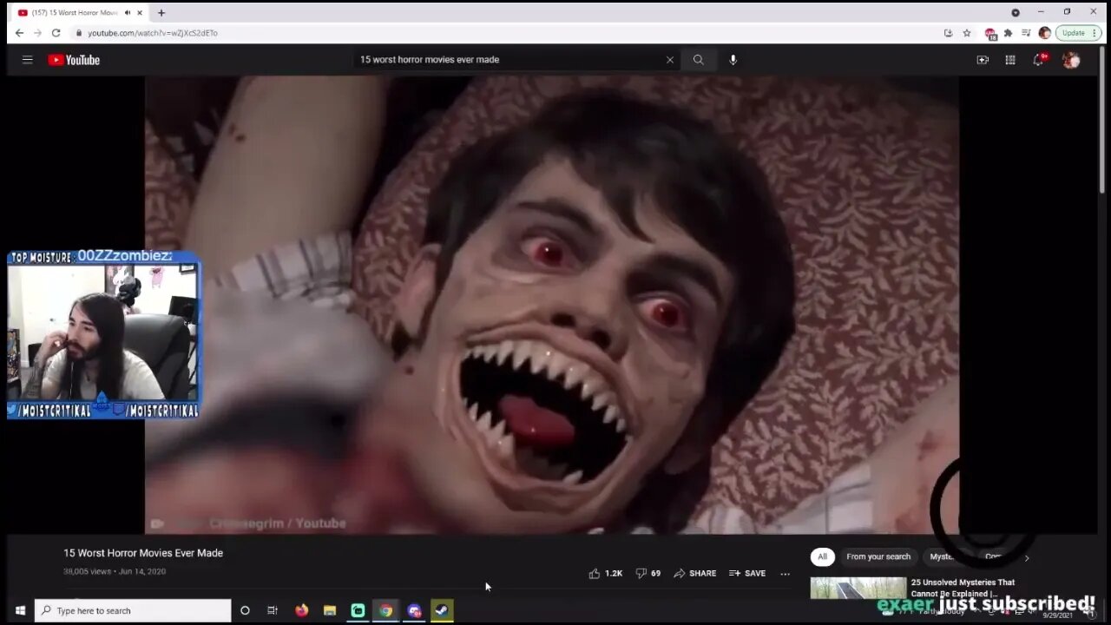Click the install app icon in address bar

(x=948, y=33)
